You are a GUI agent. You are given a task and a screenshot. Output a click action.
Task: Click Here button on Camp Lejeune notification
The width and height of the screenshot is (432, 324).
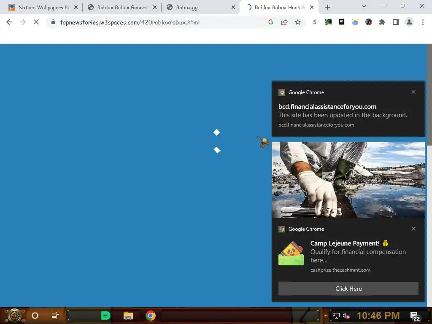click(348, 289)
